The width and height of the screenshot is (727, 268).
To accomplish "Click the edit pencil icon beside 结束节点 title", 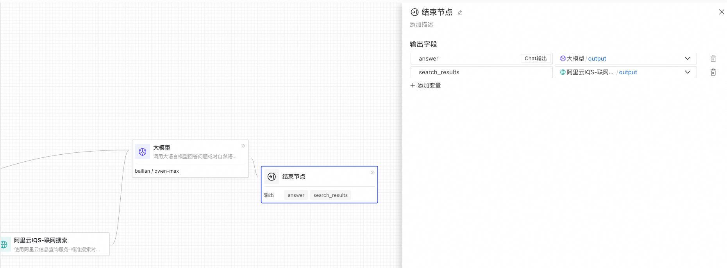I will (x=460, y=13).
